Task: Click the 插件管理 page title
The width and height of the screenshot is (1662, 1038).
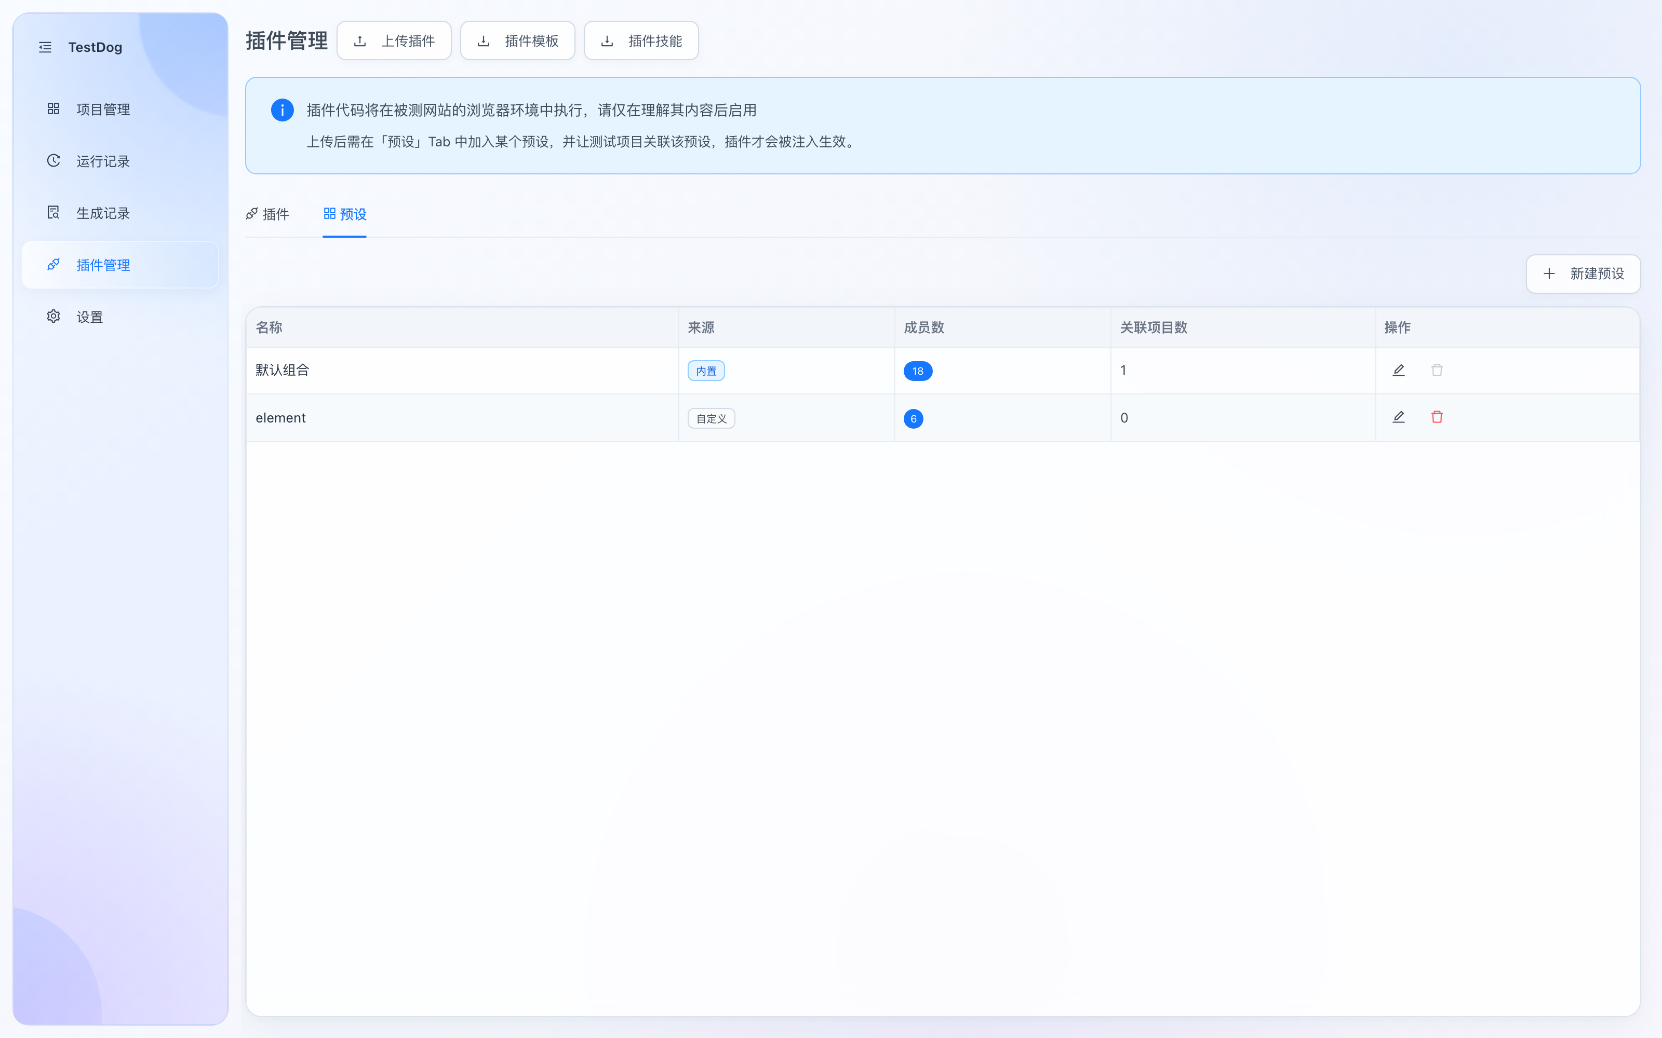Action: point(287,41)
